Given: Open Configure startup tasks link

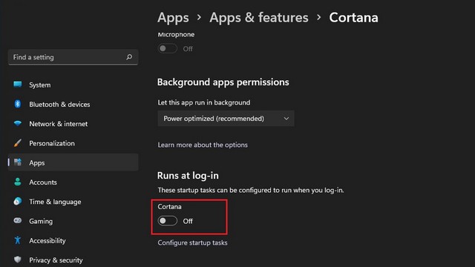Looking at the screenshot, I should click(x=192, y=243).
